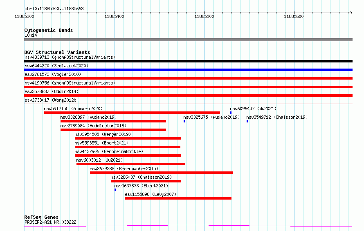364x231 pixels.
Task: Click the nsv3286037 (Chaisson2019) label
Action: 141,177
